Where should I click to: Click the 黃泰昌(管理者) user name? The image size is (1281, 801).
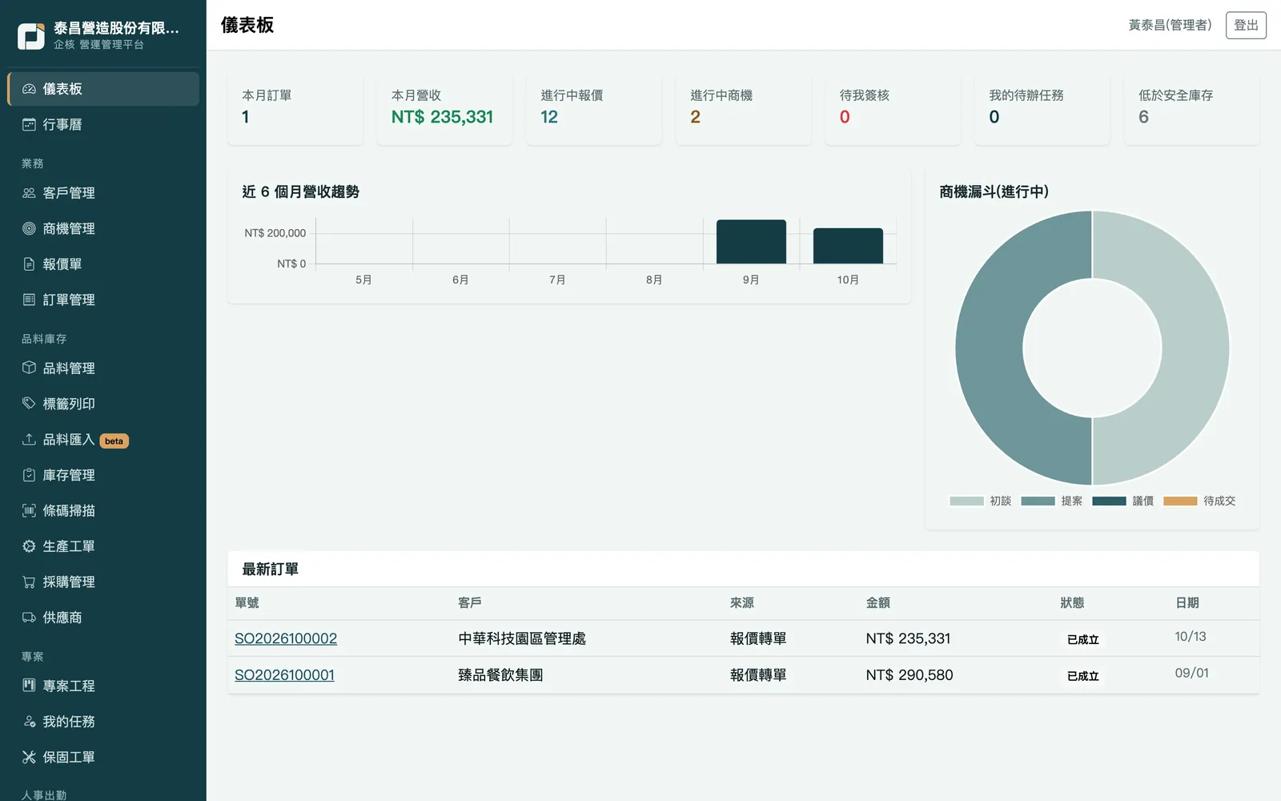(x=1170, y=25)
